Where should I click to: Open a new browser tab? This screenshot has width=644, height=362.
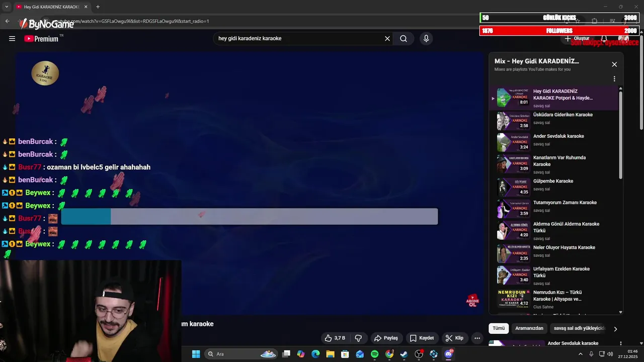tap(98, 7)
